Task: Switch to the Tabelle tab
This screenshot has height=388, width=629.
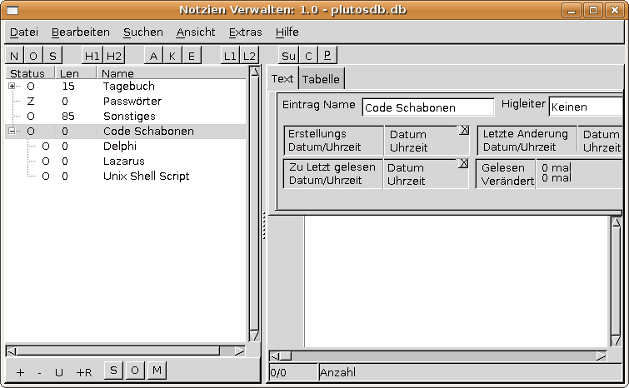Action: [x=321, y=79]
